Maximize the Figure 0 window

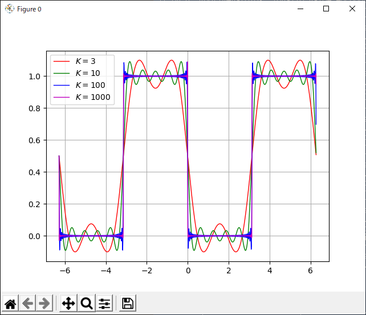(x=326, y=9)
